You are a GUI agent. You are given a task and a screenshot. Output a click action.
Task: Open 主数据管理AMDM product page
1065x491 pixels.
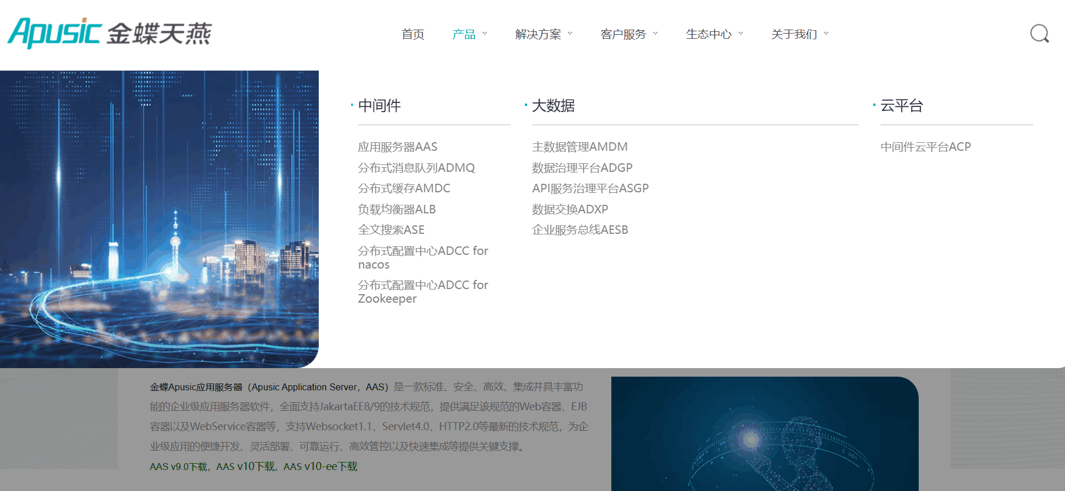point(579,147)
